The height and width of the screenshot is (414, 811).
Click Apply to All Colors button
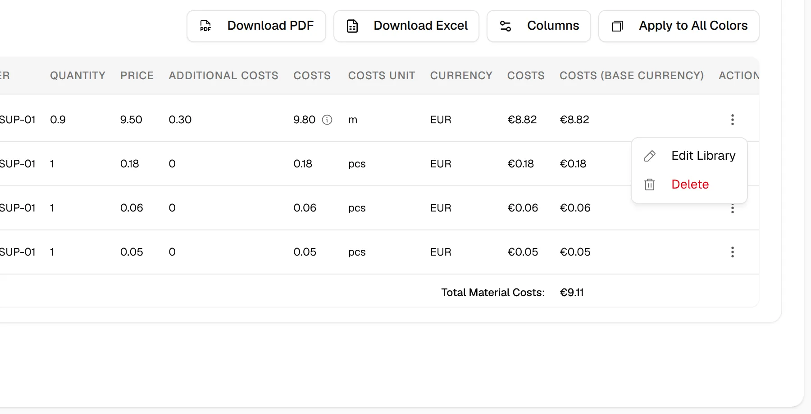(x=679, y=26)
